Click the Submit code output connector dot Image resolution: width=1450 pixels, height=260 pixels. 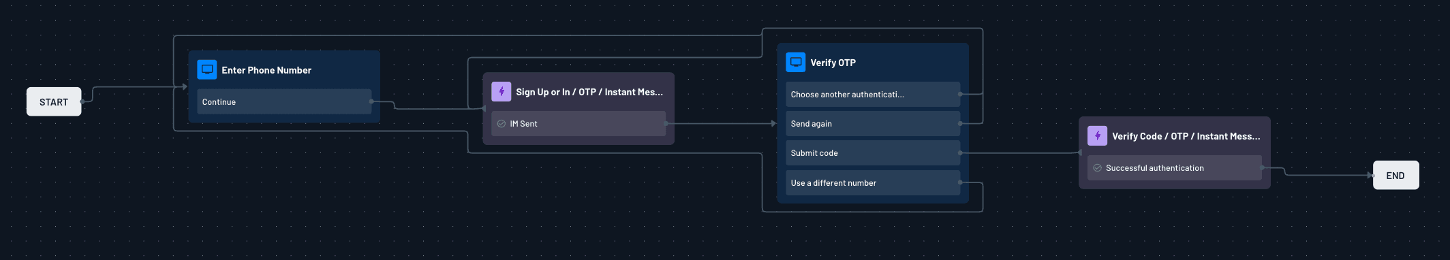coord(960,153)
